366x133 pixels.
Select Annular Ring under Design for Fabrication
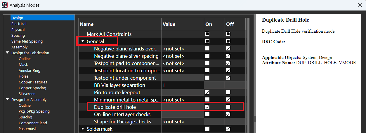30,70
